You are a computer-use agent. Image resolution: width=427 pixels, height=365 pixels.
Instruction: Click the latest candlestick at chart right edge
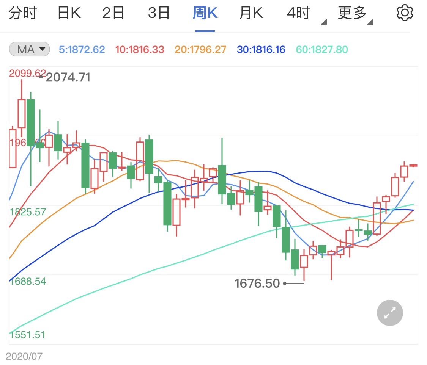tap(413, 165)
